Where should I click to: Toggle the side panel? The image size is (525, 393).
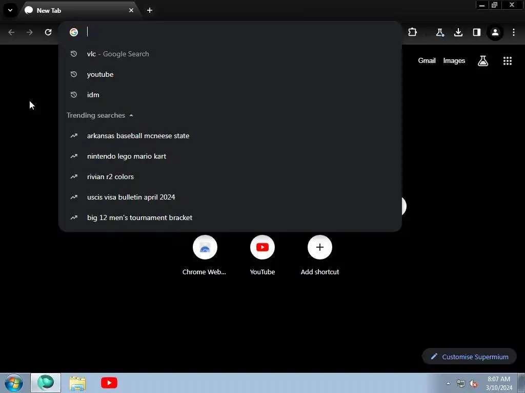coord(477,32)
